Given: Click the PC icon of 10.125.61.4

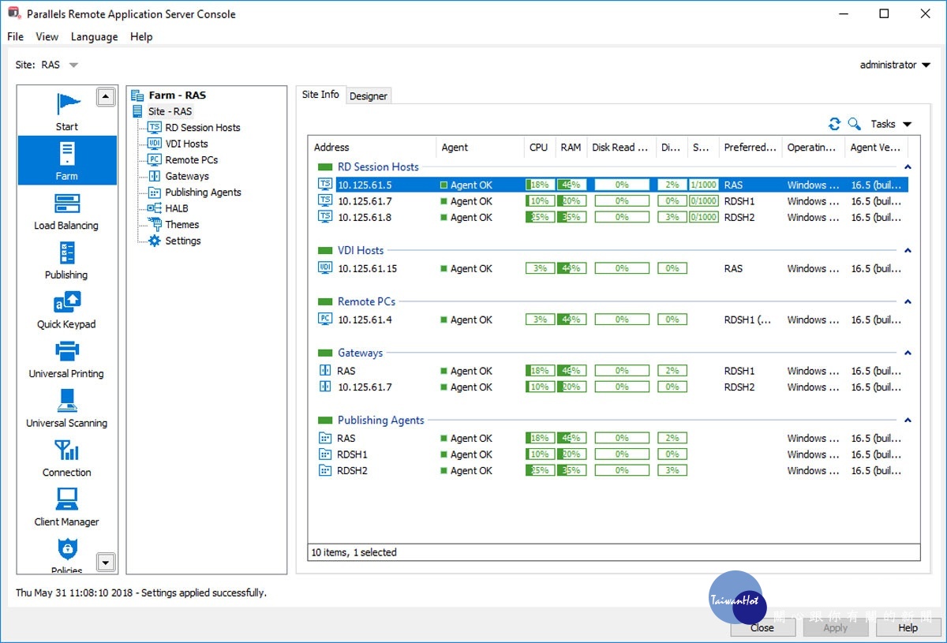Looking at the screenshot, I should coord(325,320).
